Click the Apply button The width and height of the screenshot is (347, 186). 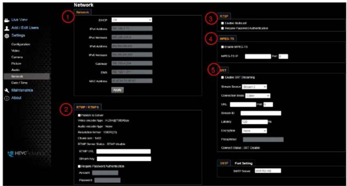(117, 90)
